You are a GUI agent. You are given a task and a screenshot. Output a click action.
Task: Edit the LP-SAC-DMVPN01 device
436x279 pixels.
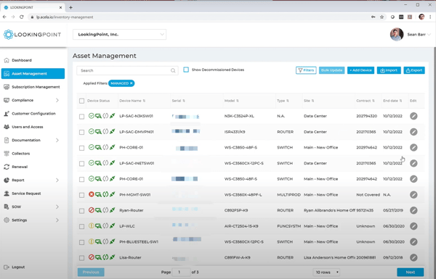(x=413, y=132)
